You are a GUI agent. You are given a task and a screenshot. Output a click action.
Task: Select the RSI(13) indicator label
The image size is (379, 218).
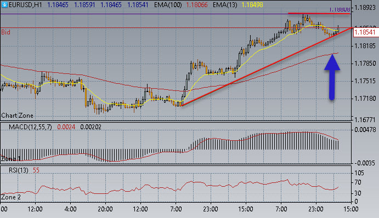click(x=18, y=170)
